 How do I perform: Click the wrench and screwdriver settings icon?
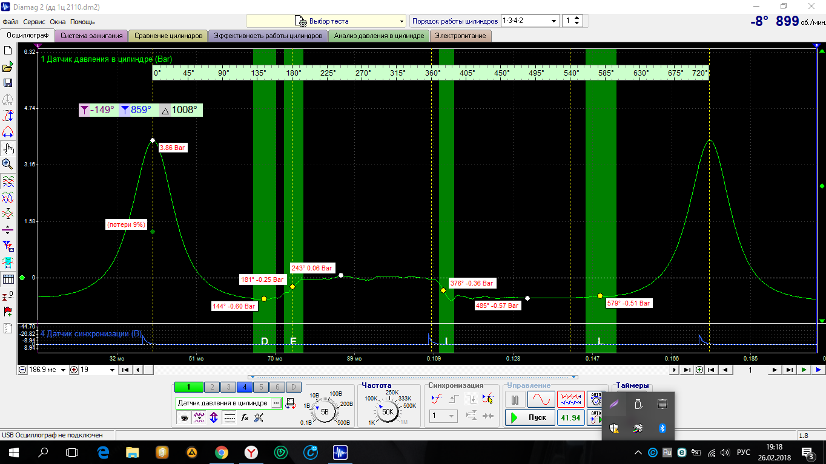[259, 417]
